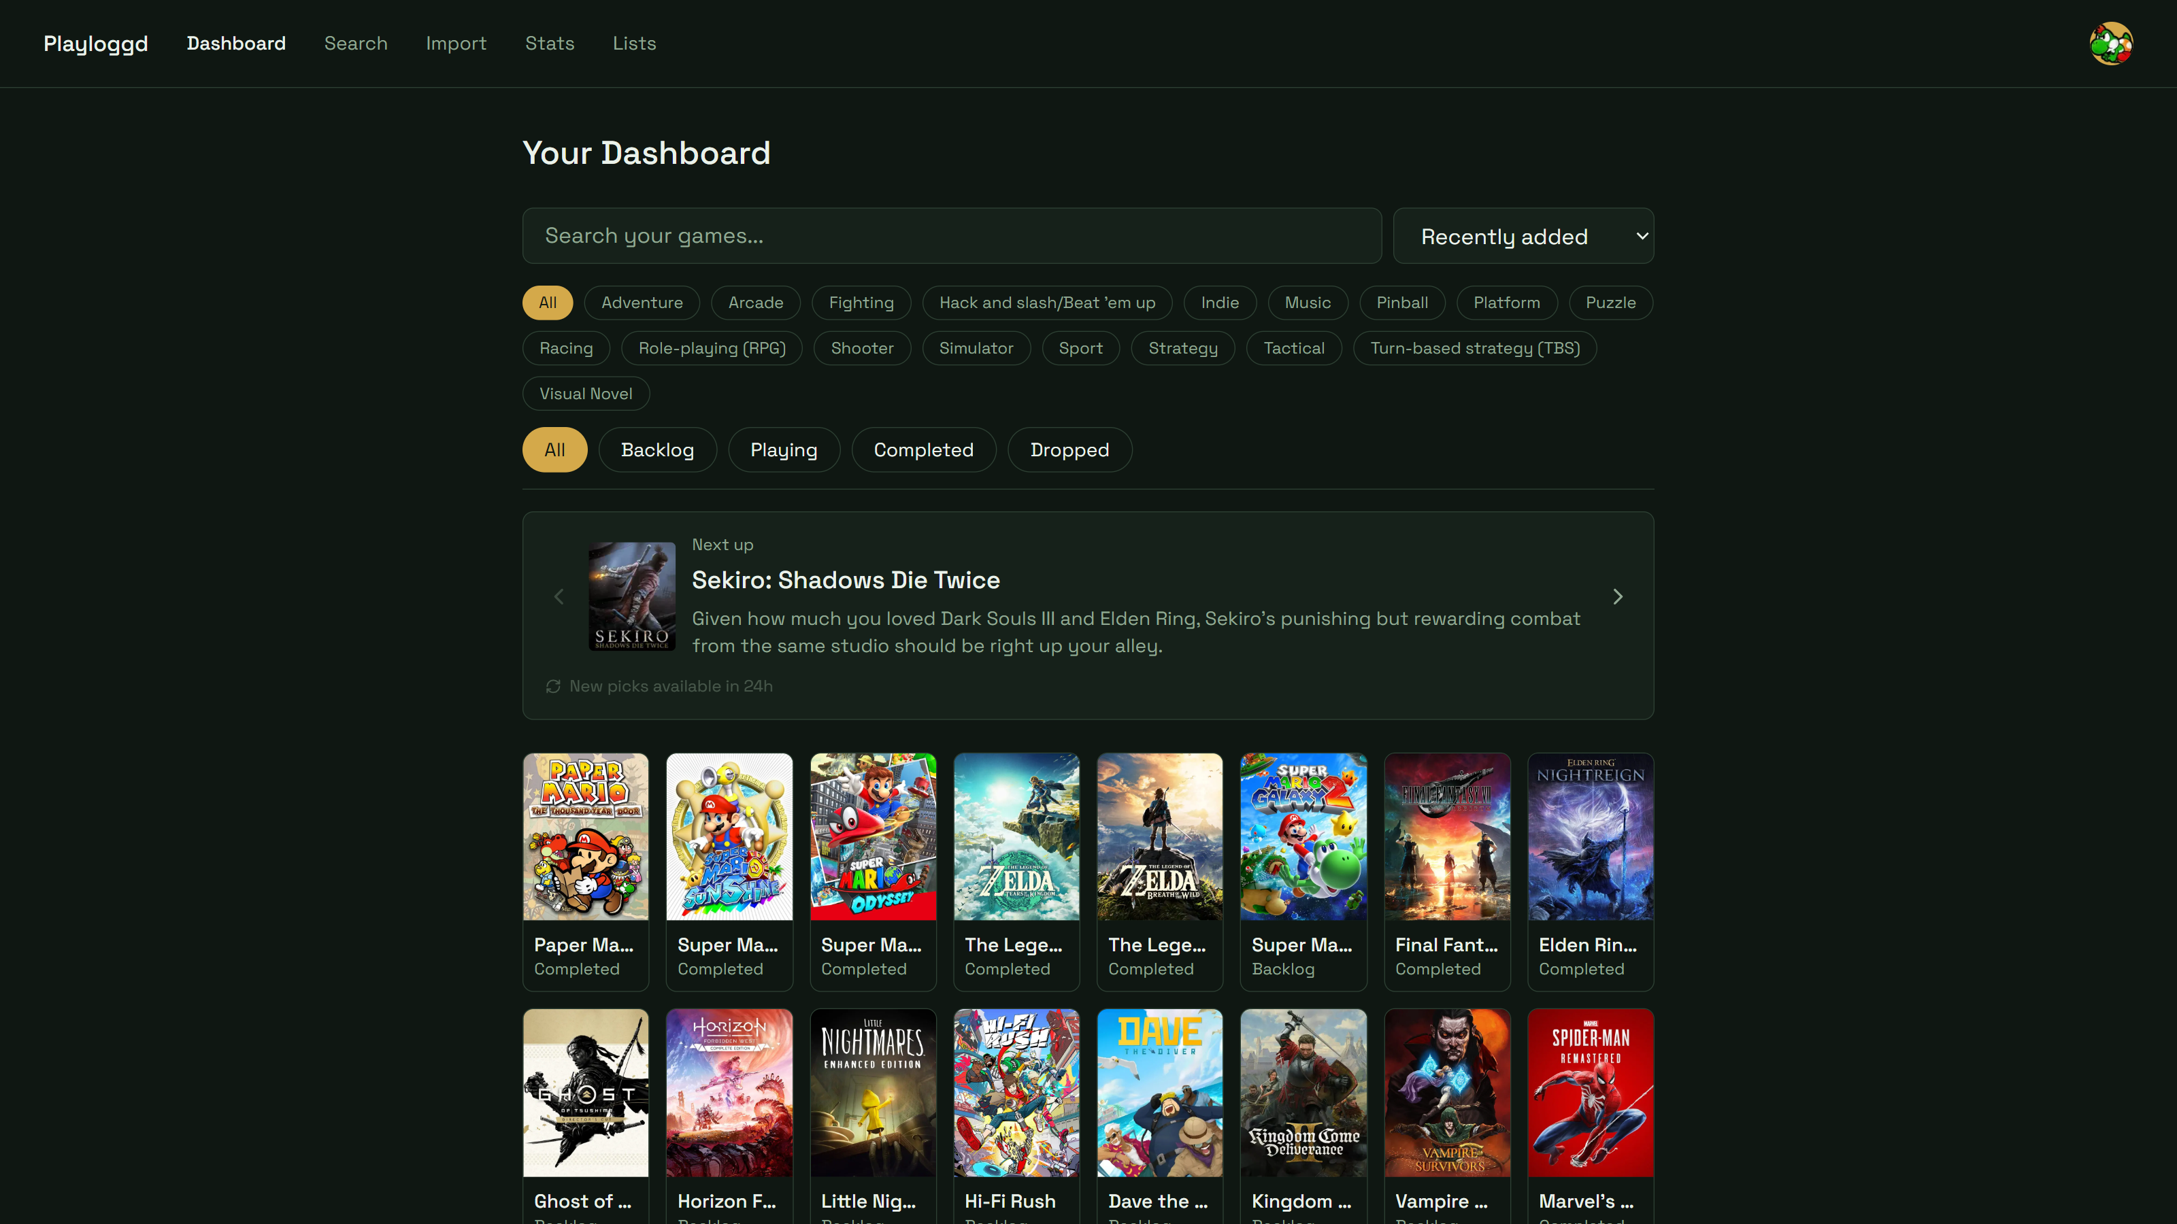This screenshot has height=1224, width=2177.
Task: Filter games by Tactical genre
Action: coord(1294,348)
